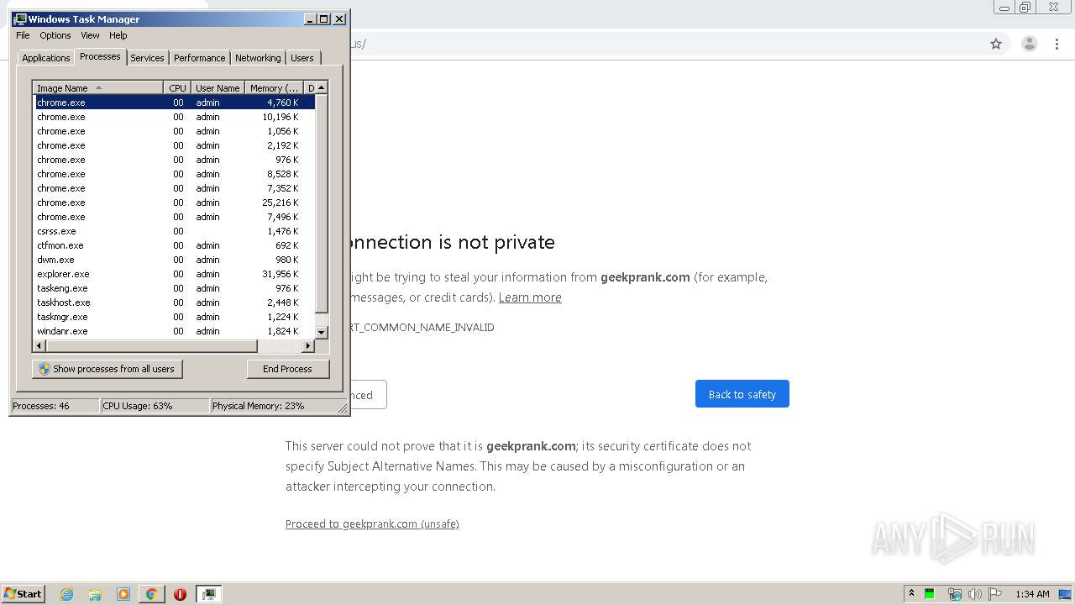1075x605 pixels.
Task: Switch to Chrome via taskbar icon
Action: click(151, 594)
